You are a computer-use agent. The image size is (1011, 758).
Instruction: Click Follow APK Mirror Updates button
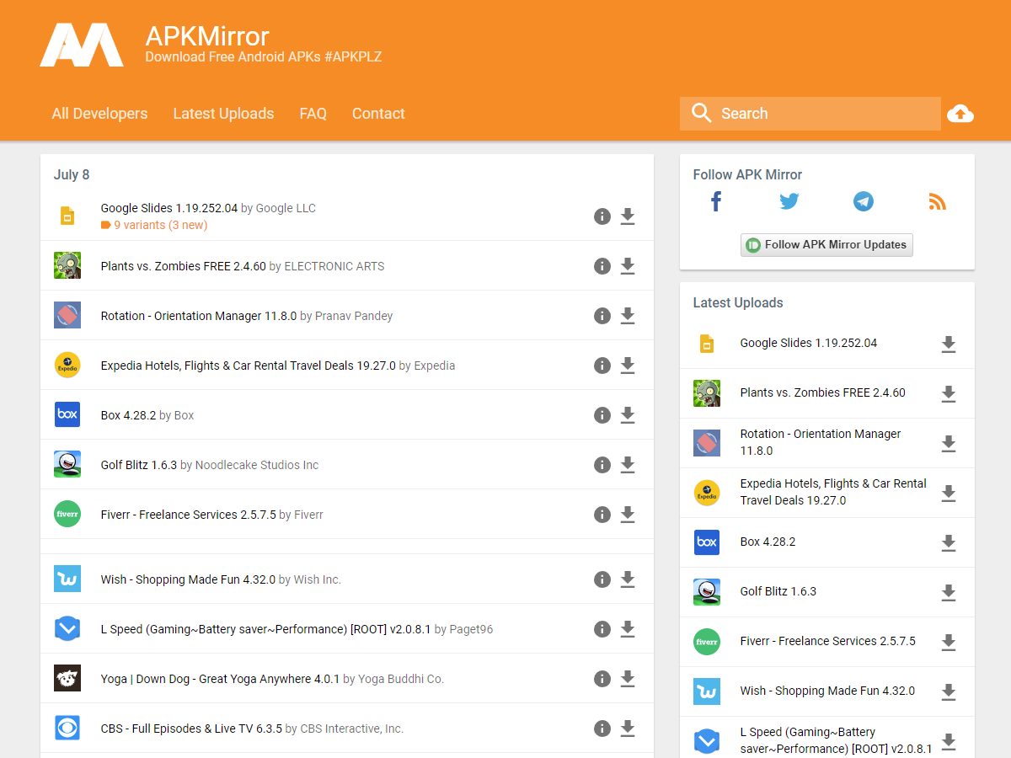(x=826, y=245)
